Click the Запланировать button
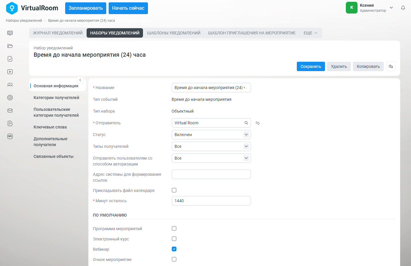The width and height of the screenshot is (411, 266). coord(86,8)
